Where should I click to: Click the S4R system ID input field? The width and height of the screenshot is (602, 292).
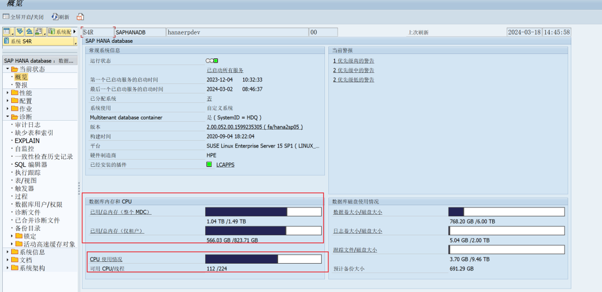(x=98, y=32)
